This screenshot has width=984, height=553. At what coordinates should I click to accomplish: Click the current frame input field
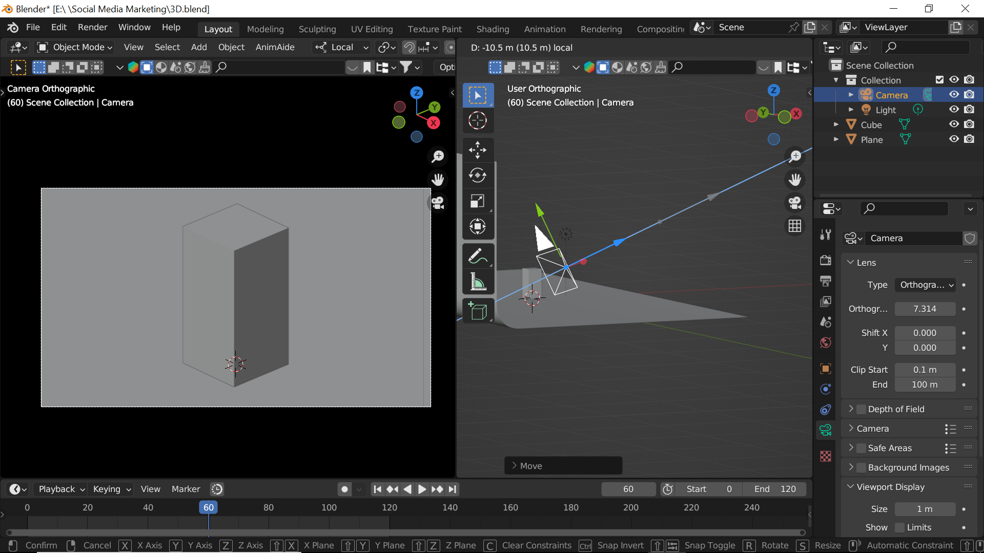627,489
